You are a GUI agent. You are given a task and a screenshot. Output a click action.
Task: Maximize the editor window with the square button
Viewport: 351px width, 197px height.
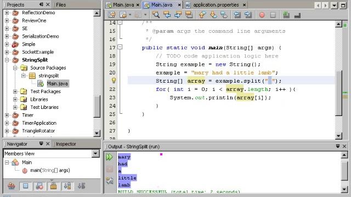coord(343,5)
